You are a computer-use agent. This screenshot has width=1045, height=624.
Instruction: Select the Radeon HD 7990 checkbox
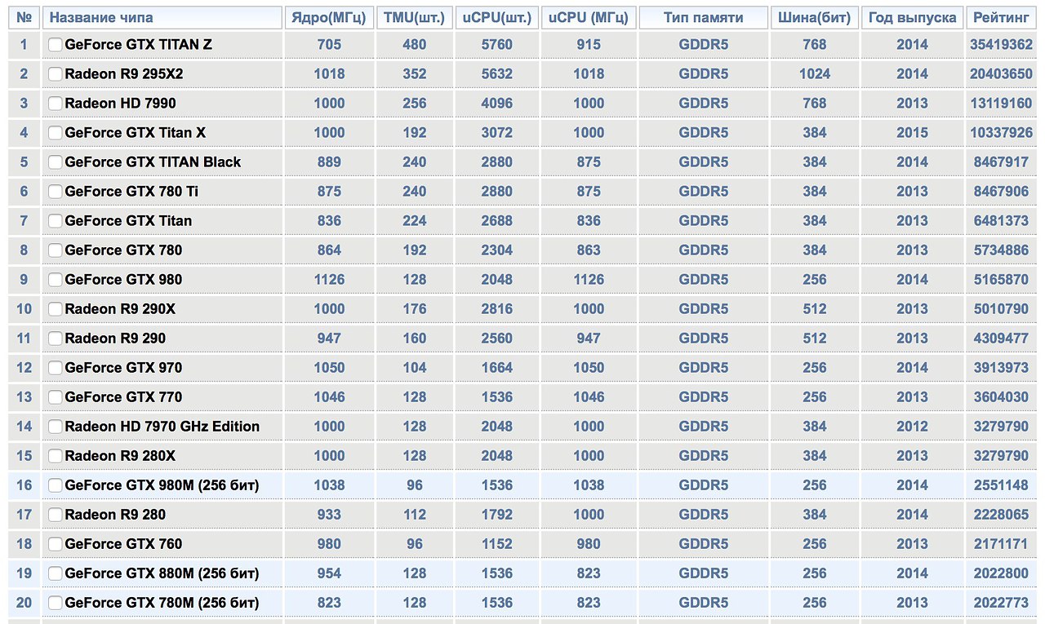[x=55, y=104]
